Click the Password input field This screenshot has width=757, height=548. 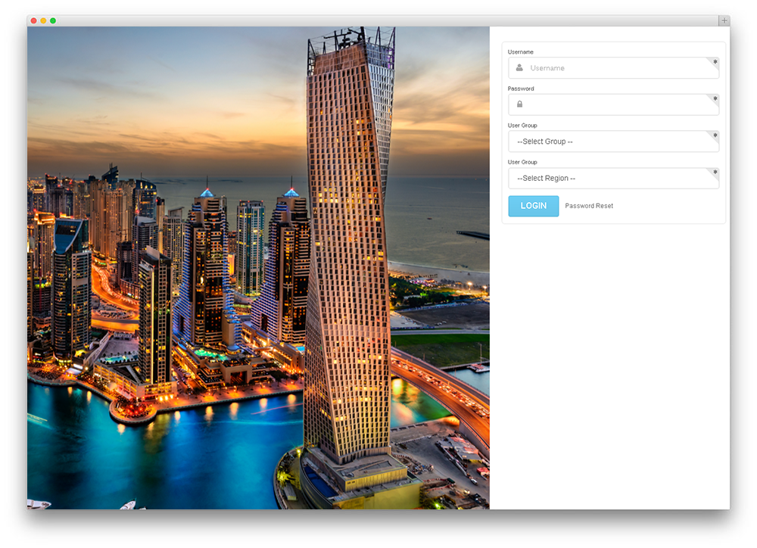click(x=614, y=104)
